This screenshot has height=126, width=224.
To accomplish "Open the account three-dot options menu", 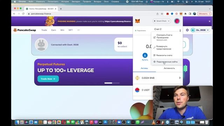I will click(x=180, y=30).
